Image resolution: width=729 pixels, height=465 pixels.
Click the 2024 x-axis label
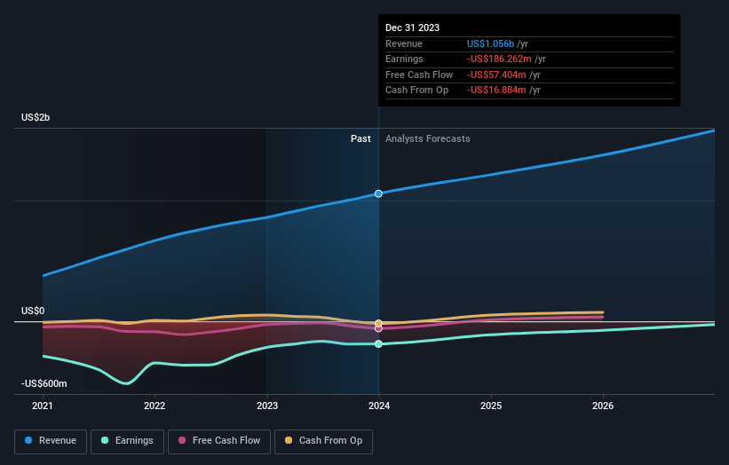tap(379, 406)
